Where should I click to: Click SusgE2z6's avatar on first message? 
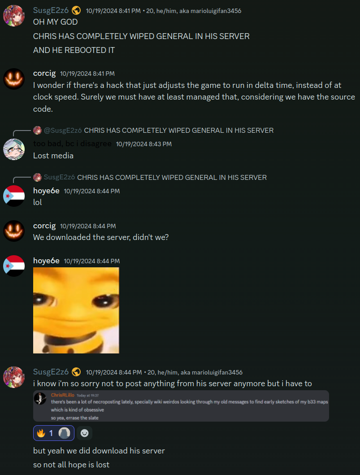click(x=14, y=16)
